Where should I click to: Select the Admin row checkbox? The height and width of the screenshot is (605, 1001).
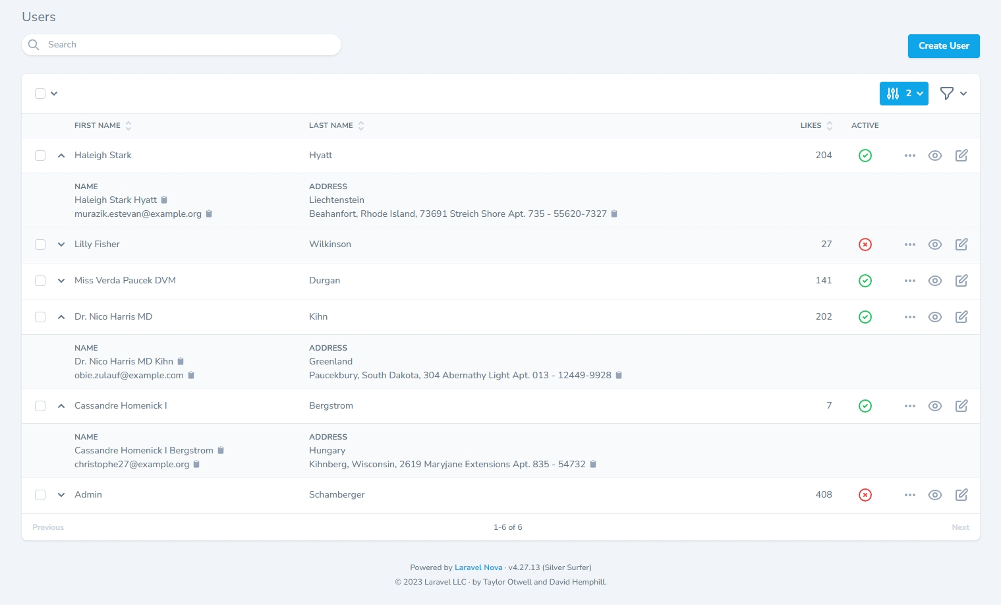coord(40,495)
